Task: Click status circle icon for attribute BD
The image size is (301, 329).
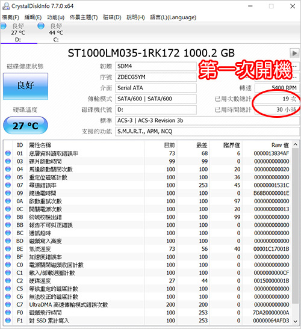Action: tap(8, 241)
